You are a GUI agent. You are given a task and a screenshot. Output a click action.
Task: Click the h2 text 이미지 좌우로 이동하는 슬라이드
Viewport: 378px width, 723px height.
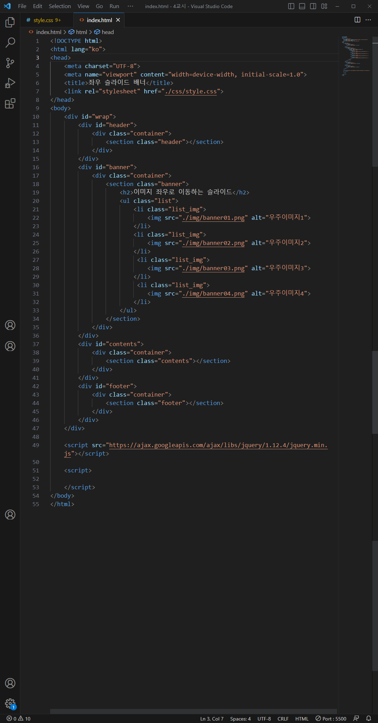pos(183,192)
